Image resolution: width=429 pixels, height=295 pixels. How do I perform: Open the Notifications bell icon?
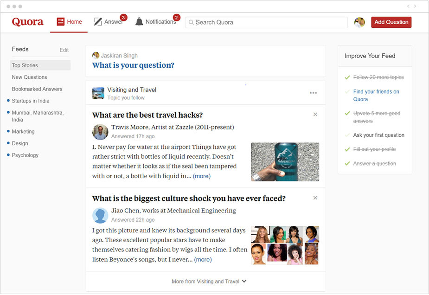pos(139,22)
